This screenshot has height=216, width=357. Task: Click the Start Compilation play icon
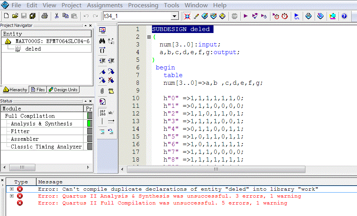245,16
